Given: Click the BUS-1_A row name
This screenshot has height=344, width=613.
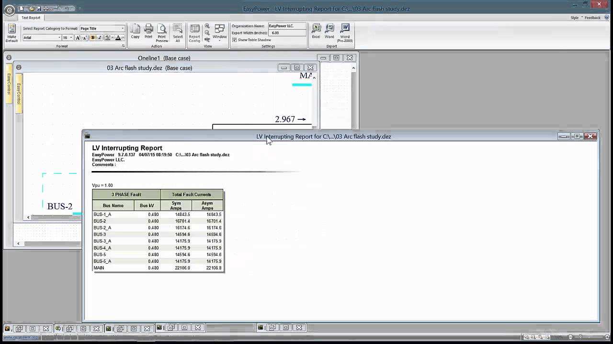Looking at the screenshot, I should [102, 215].
